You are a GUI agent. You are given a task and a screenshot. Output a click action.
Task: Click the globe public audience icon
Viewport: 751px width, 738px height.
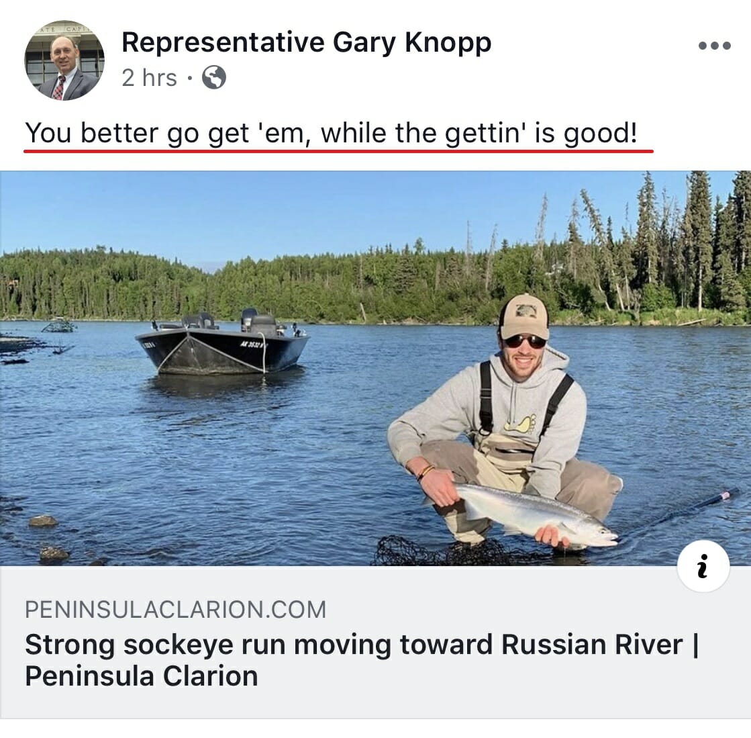pos(213,77)
